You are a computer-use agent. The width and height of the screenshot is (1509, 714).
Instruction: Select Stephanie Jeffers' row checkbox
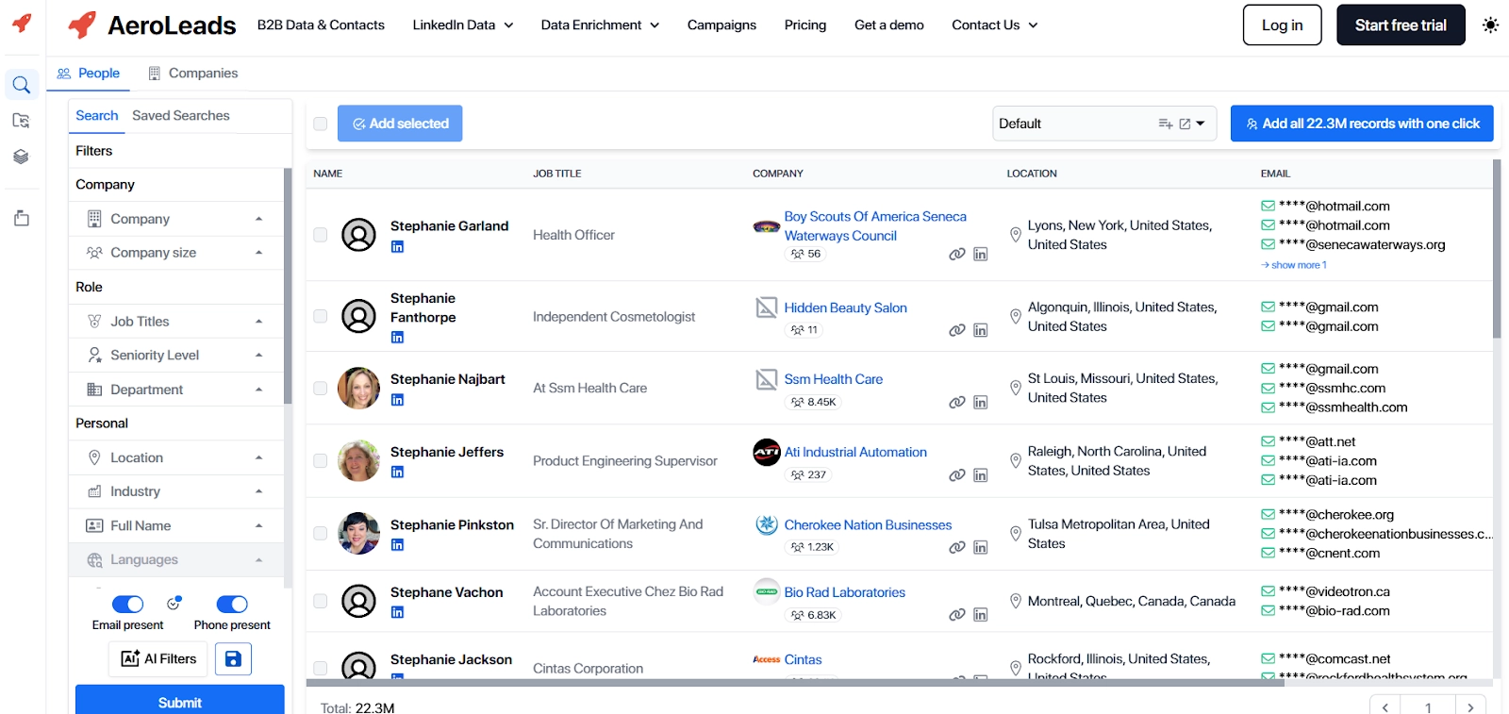click(x=321, y=461)
